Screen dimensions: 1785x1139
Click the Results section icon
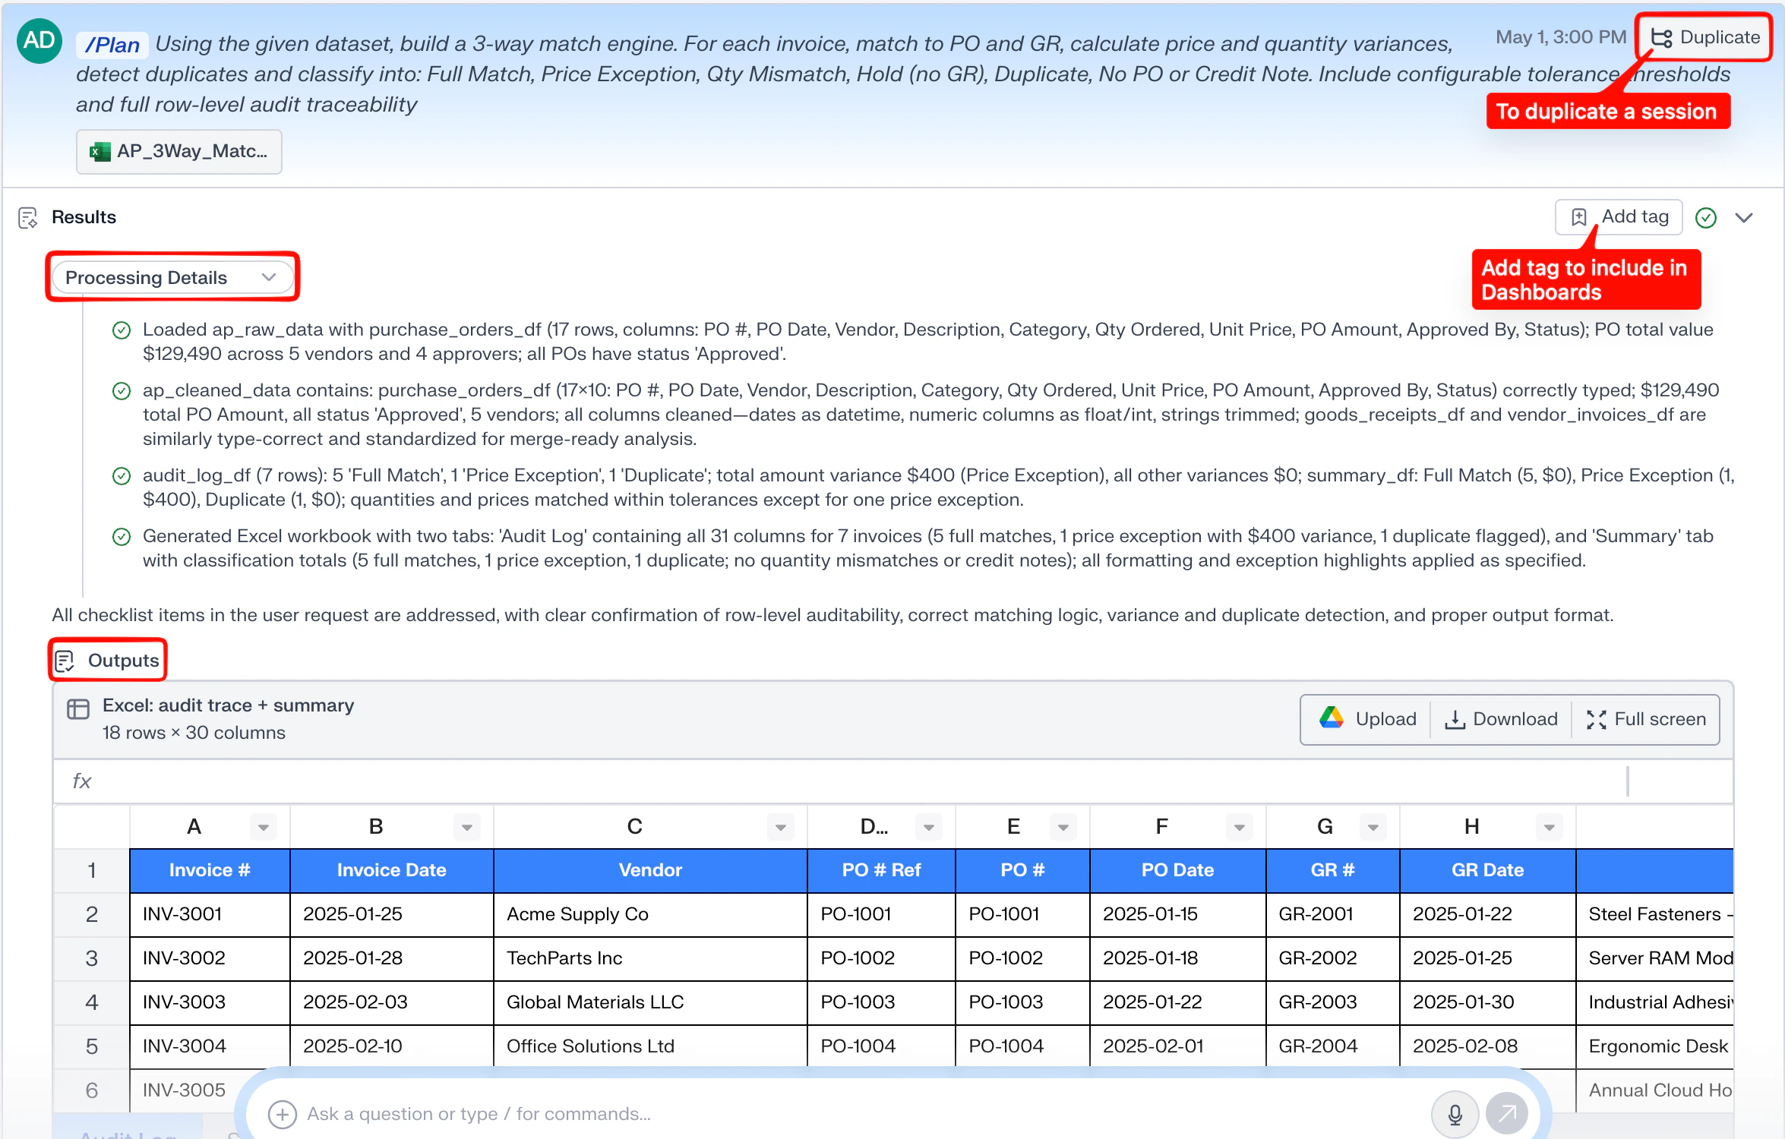pos(28,218)
